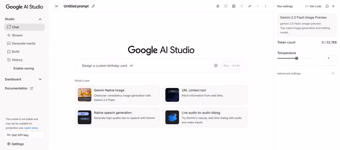Toggle the navigation sidebar collapse icon
This screenshot has width=340, height=150.
pyautogui.click(x=57, y=6)
